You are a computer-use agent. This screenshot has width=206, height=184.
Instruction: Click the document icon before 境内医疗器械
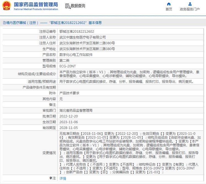pyautogui.click(x=4, y=23)
